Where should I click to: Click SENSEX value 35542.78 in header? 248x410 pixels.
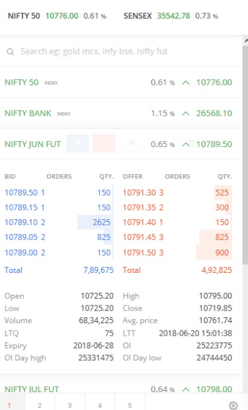click(173, 16)
